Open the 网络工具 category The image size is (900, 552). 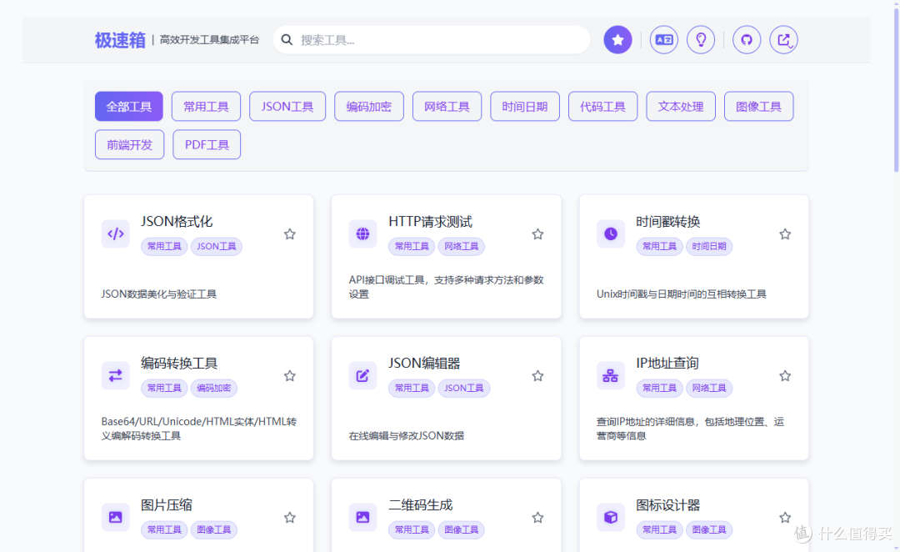click(x=447, y=106)
